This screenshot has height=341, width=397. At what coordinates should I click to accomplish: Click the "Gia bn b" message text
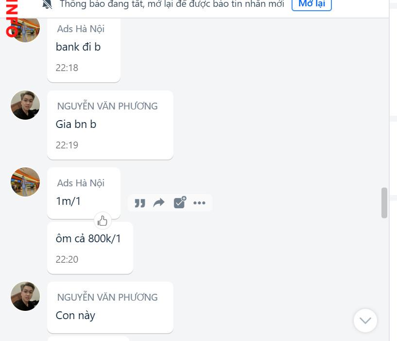point(76,124)
